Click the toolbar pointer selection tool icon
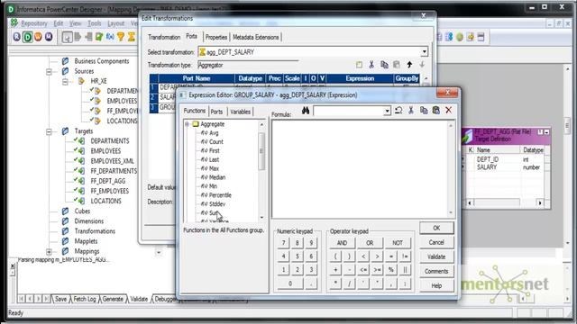577x324 pixels. 67,37
